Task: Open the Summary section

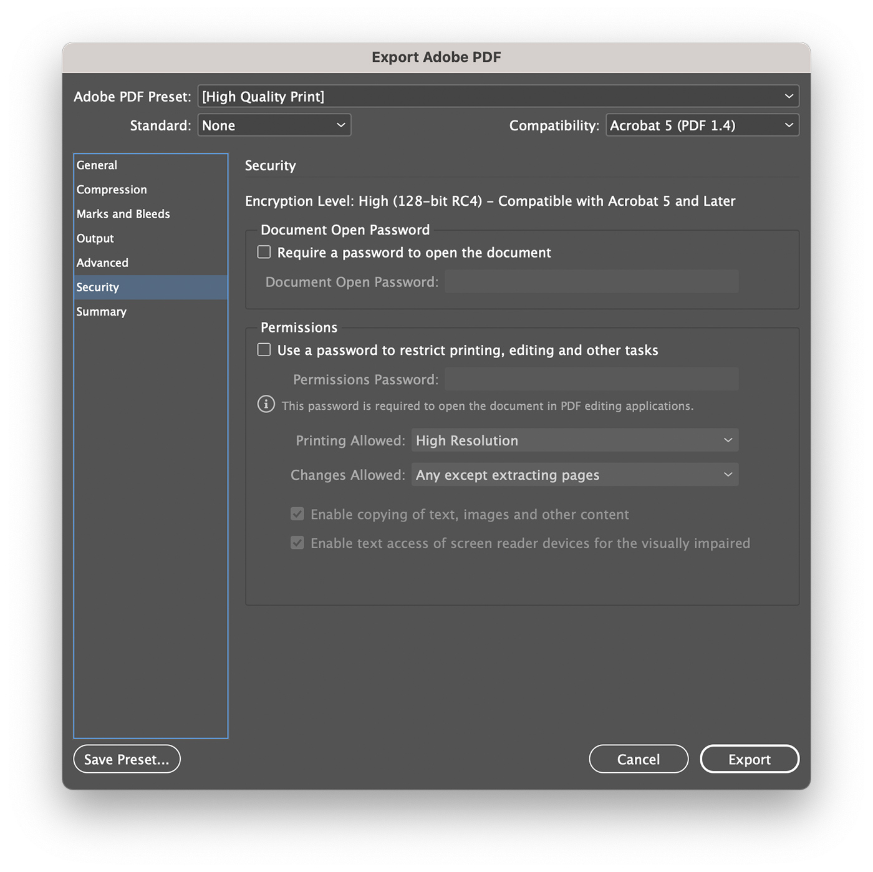Action: [x=151, y=311]
